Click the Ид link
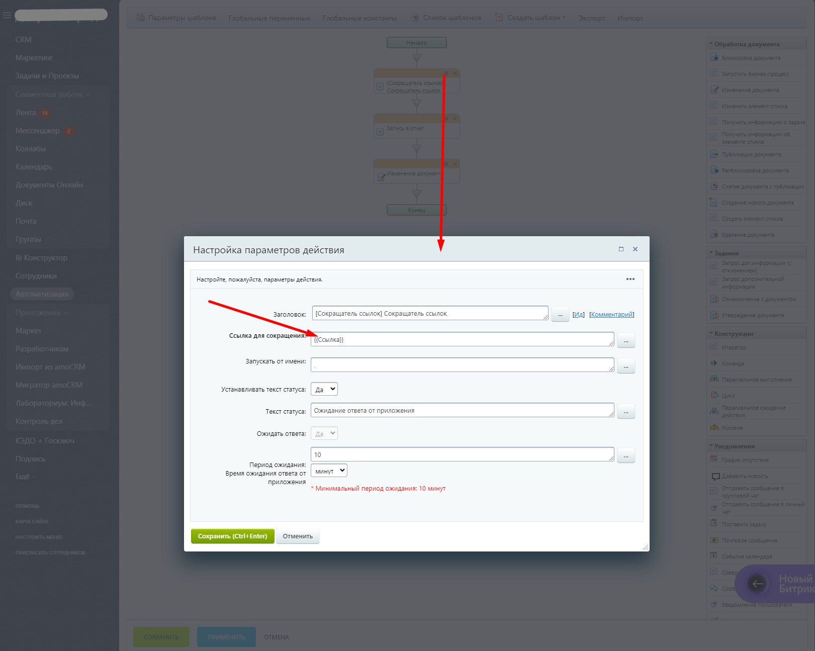The image size is (815, 651). click(x=579, y=315)
